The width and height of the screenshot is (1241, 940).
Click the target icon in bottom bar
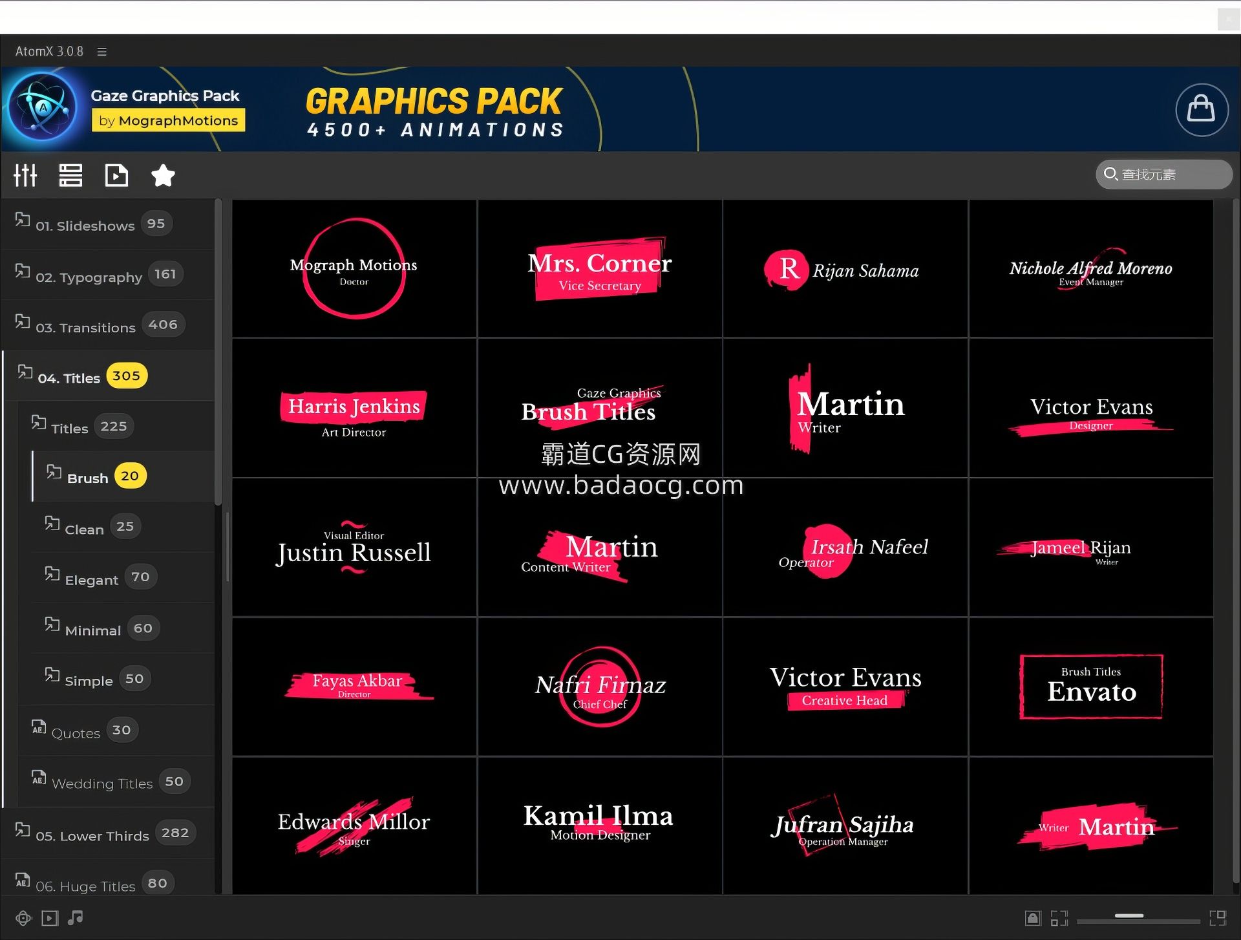pos(23,918)
